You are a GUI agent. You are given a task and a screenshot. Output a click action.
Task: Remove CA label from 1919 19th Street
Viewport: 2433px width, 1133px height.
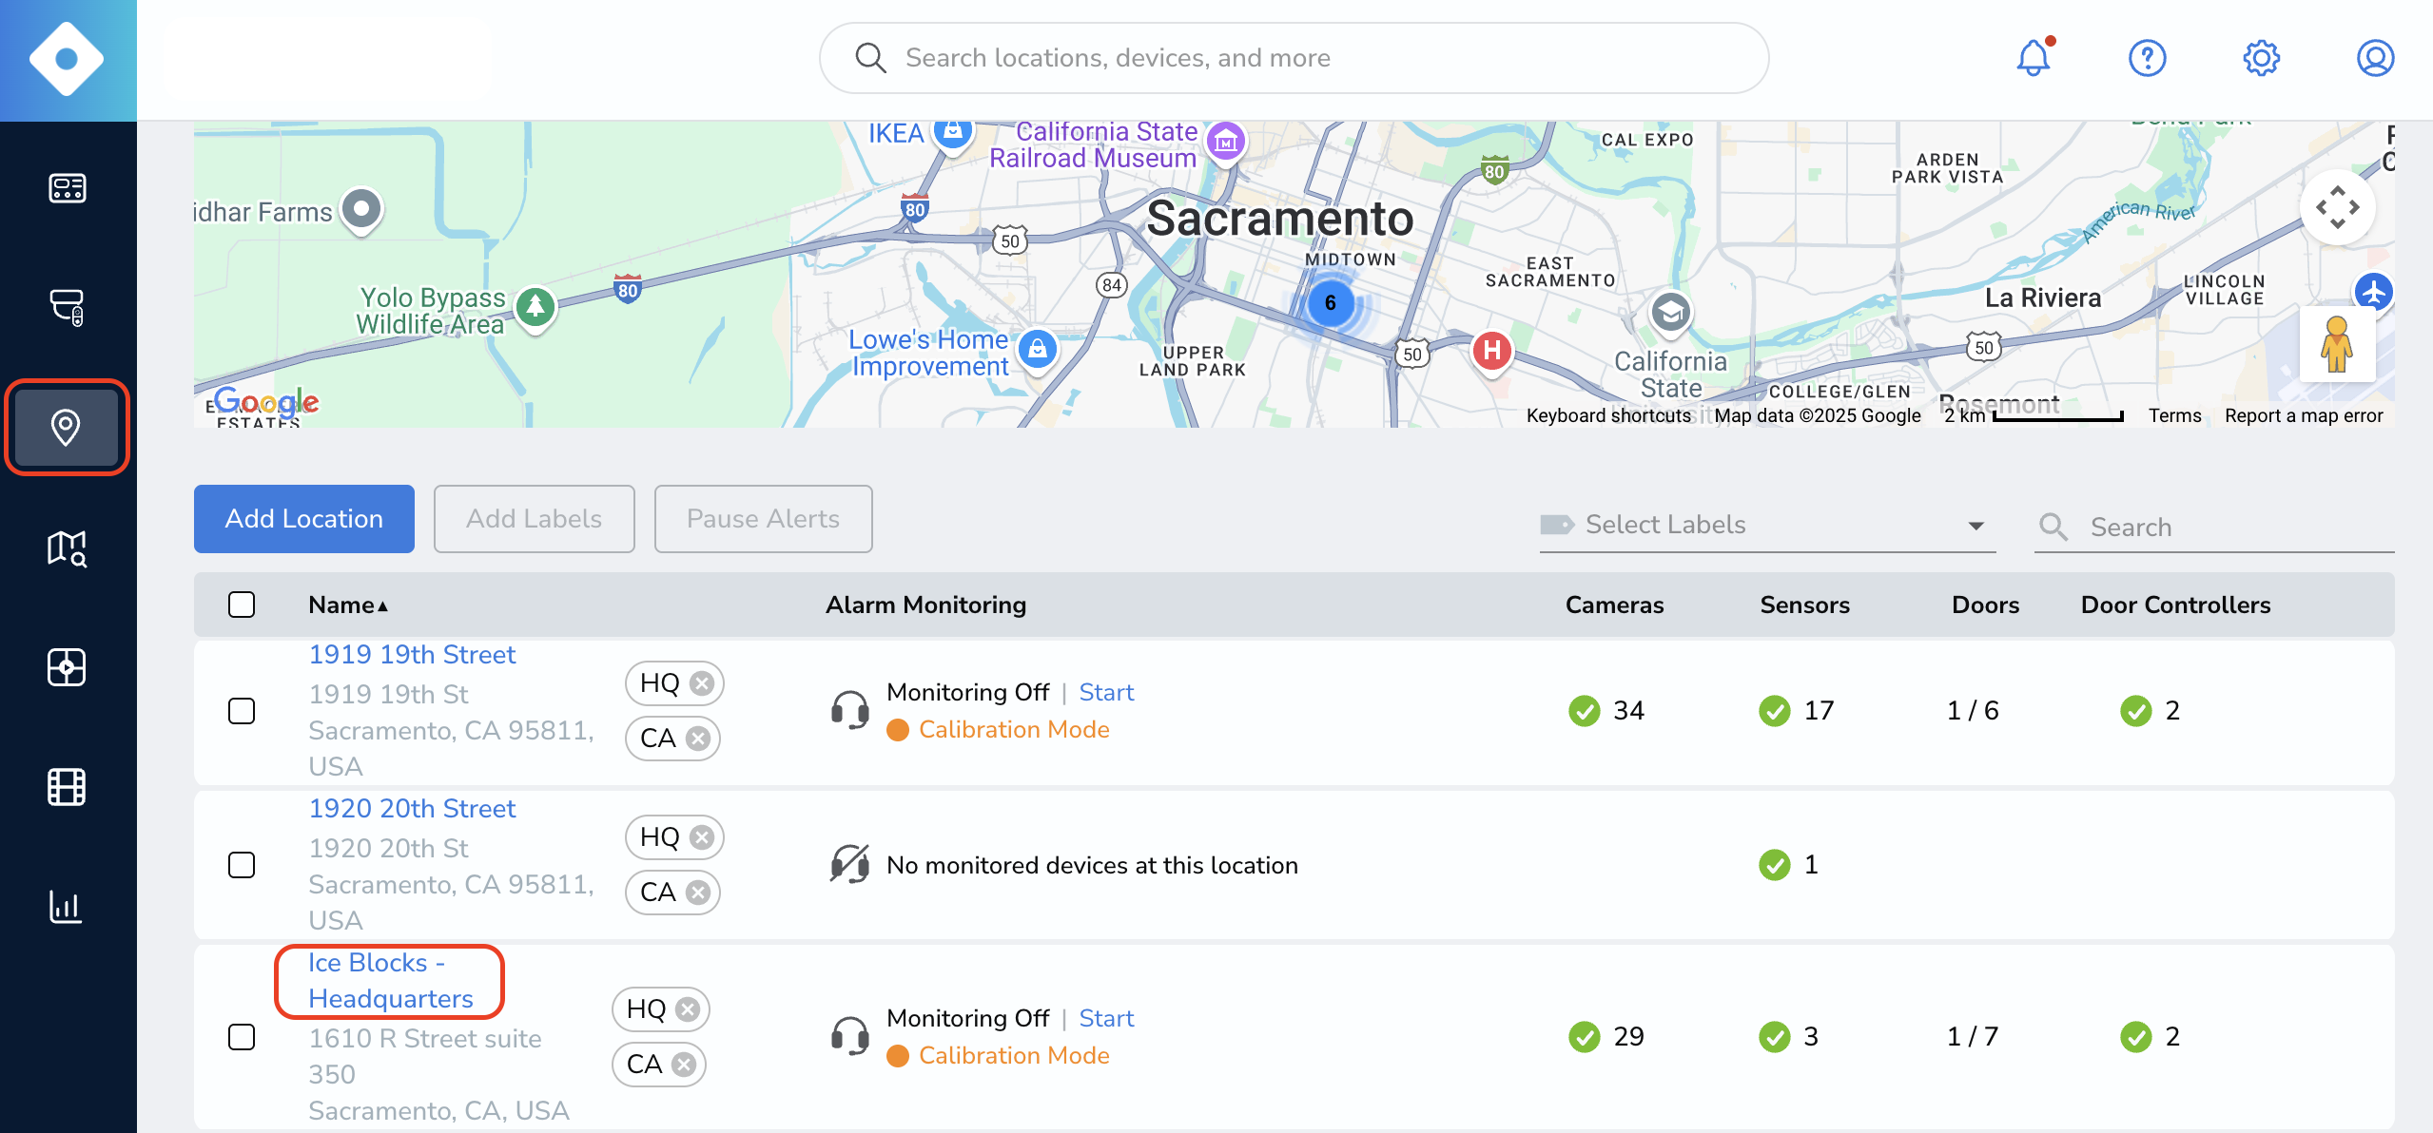698,739
